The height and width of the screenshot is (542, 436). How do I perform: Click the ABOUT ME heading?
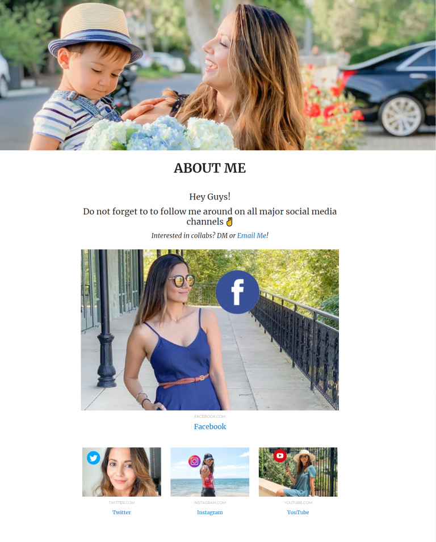tap(209, 168)
